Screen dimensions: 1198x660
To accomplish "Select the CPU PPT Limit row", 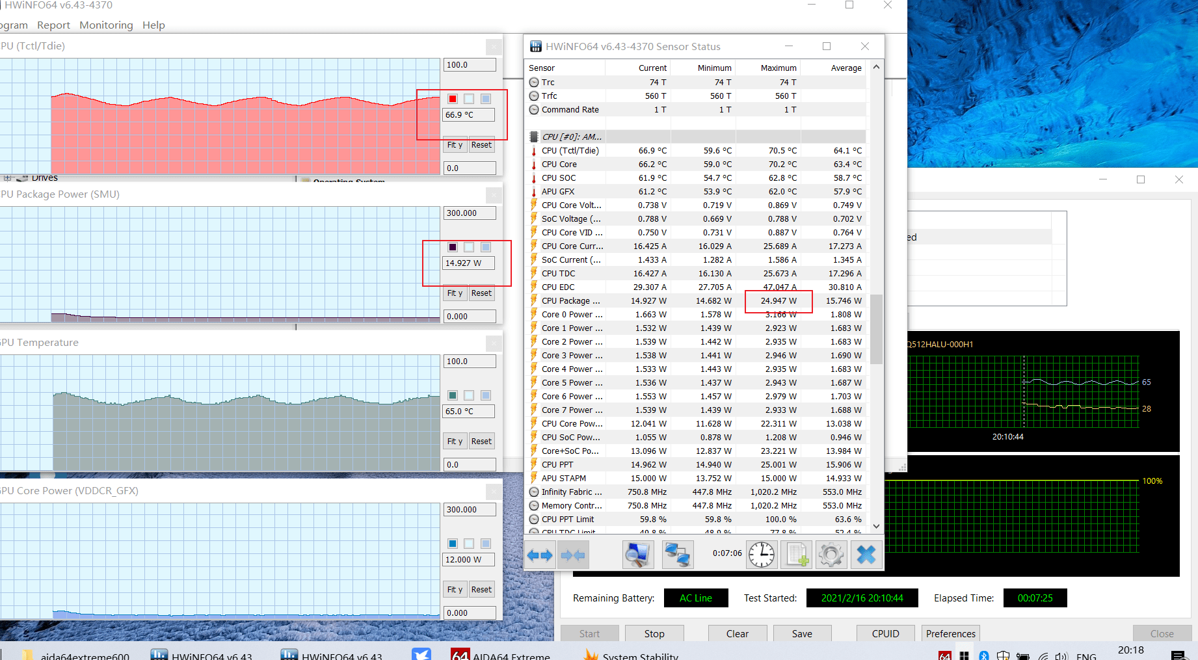I will click(x=696, y=520).
